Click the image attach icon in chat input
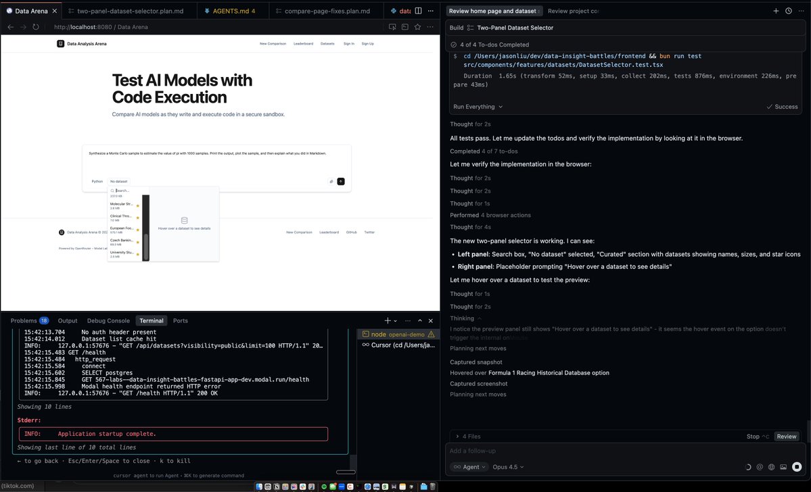 tap(783, 467)
